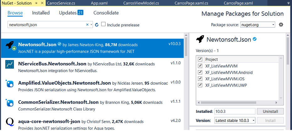Uncheck the XF_ListViewMVVM.Android checkbox
Image resolution: width=292 pixels, height=131 pixels.
pyautogui.click(x=200, y=72)
